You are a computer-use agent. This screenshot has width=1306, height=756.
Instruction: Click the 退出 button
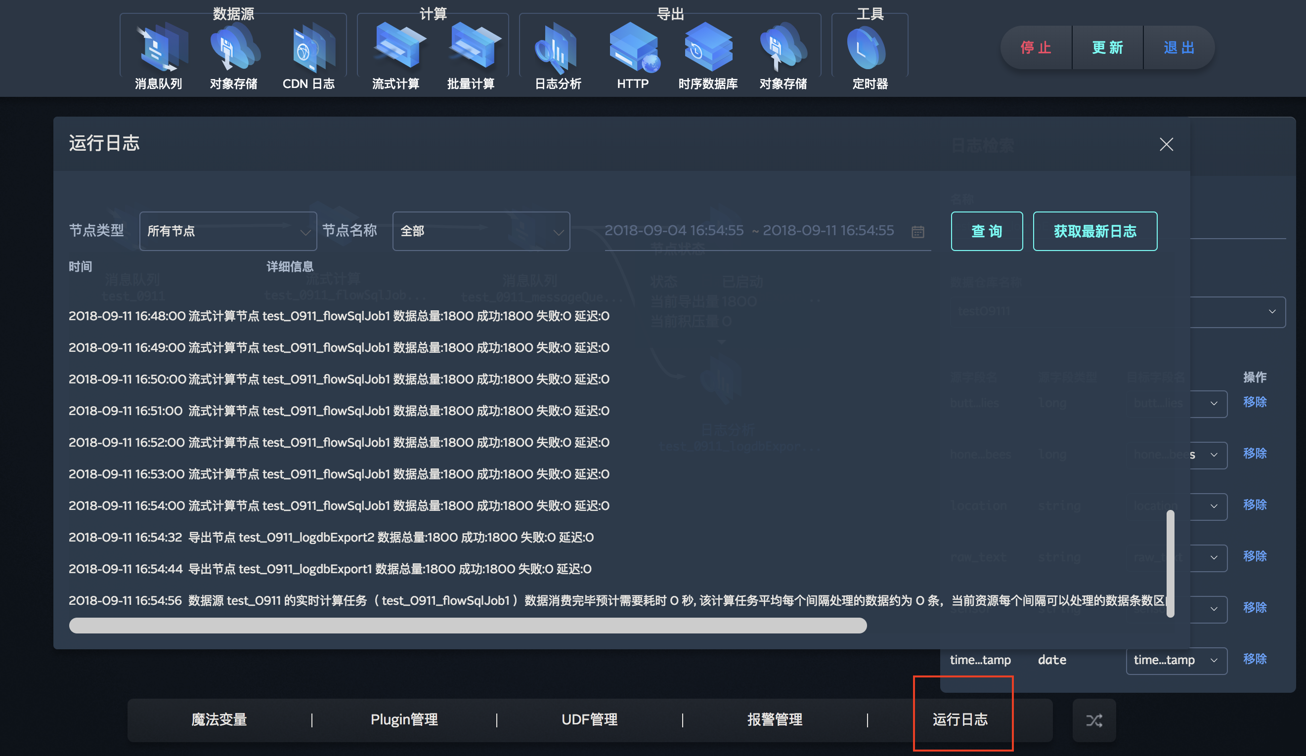[x=1179, y=47]
